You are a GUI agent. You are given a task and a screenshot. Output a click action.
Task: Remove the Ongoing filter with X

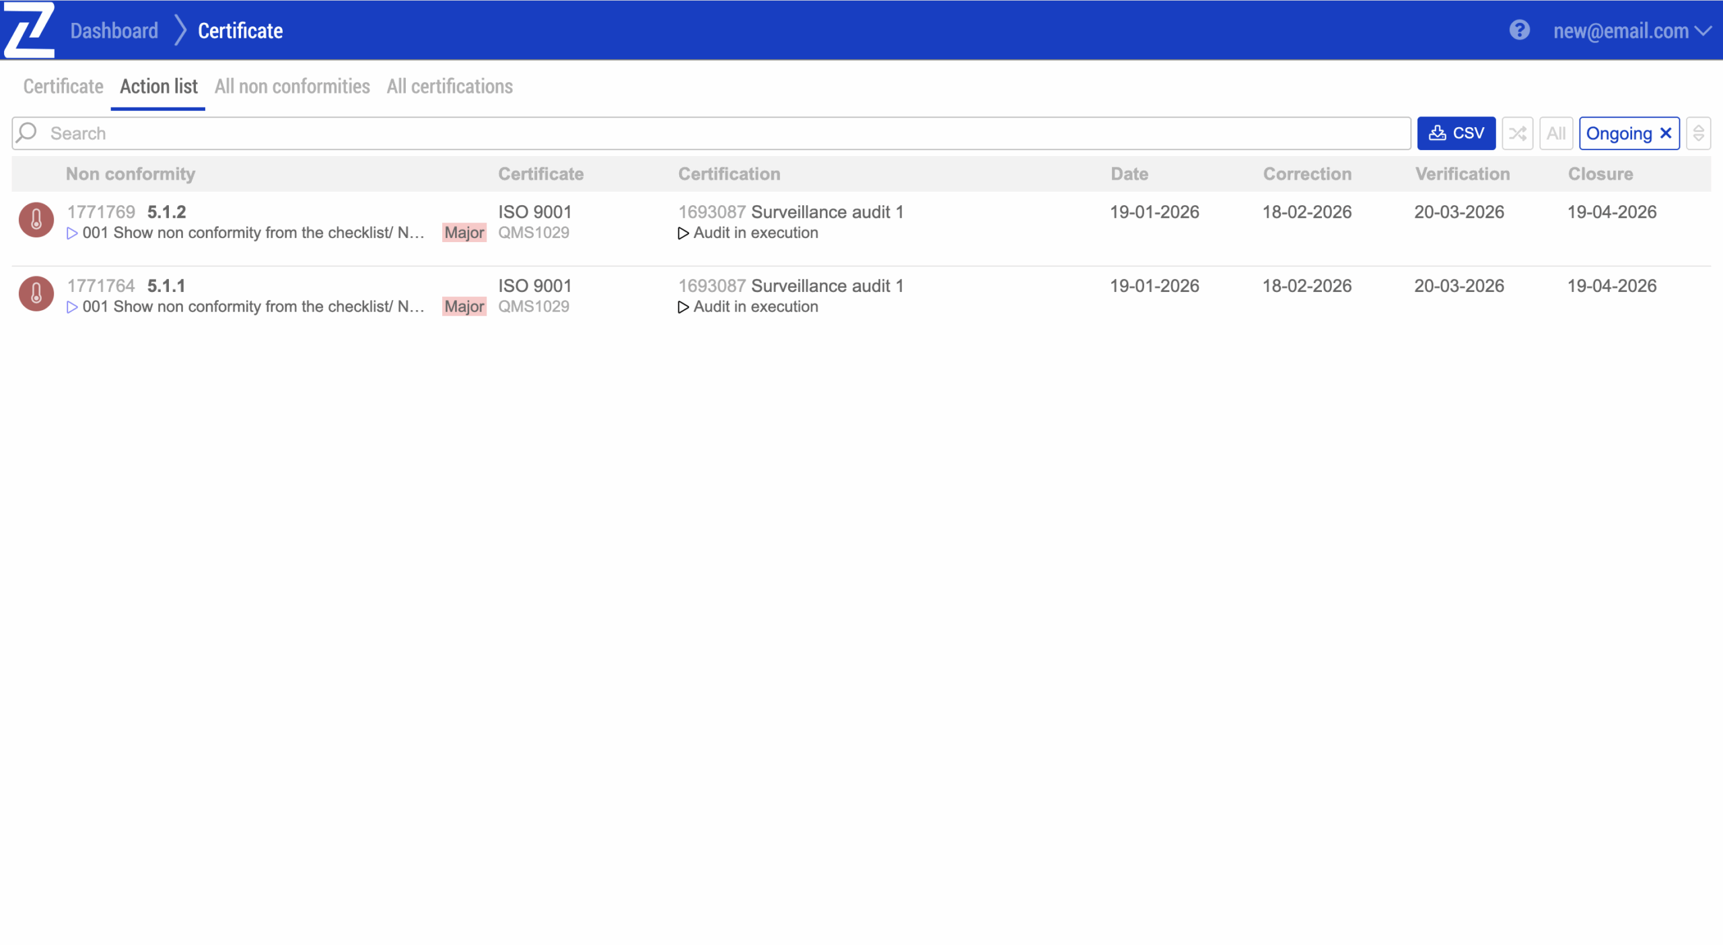tap(1666, 133)
